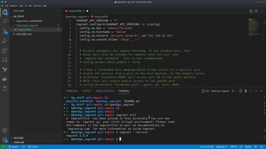Viewport: 266px width, 149px height.
Task: Collapse the Open5gs_vagrant folder
Action: (36, 25)
